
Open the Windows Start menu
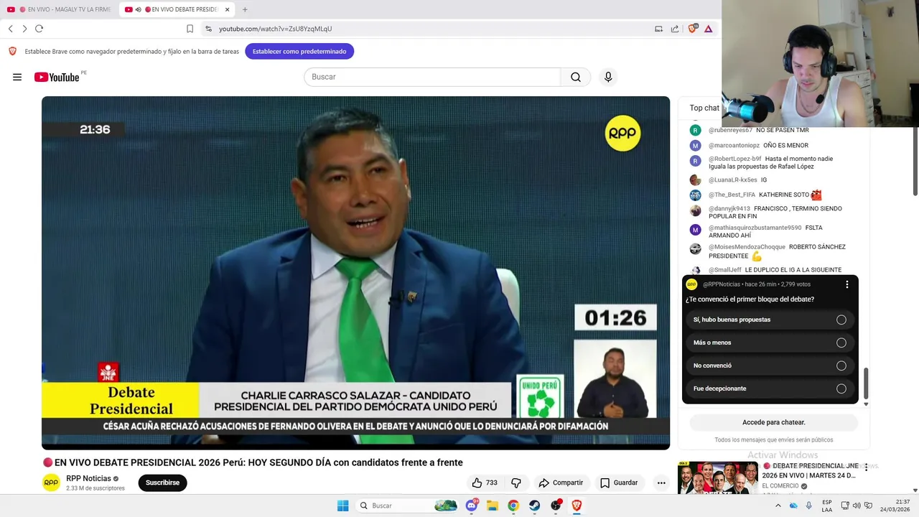coord(342,506)
